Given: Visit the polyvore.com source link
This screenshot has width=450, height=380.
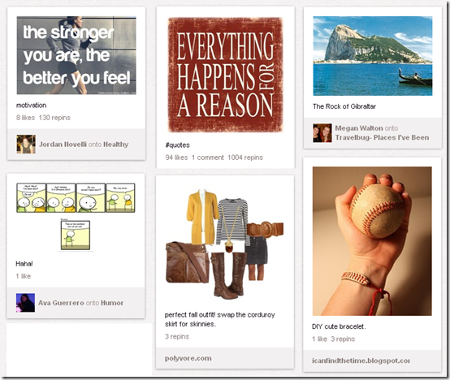Looking at the screenshot, I should pos(188,358).
